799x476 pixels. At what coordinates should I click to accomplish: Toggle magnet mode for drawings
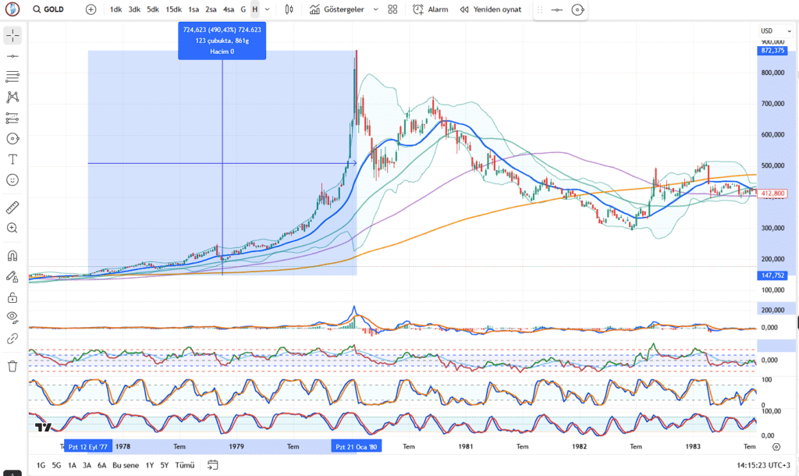12,256
